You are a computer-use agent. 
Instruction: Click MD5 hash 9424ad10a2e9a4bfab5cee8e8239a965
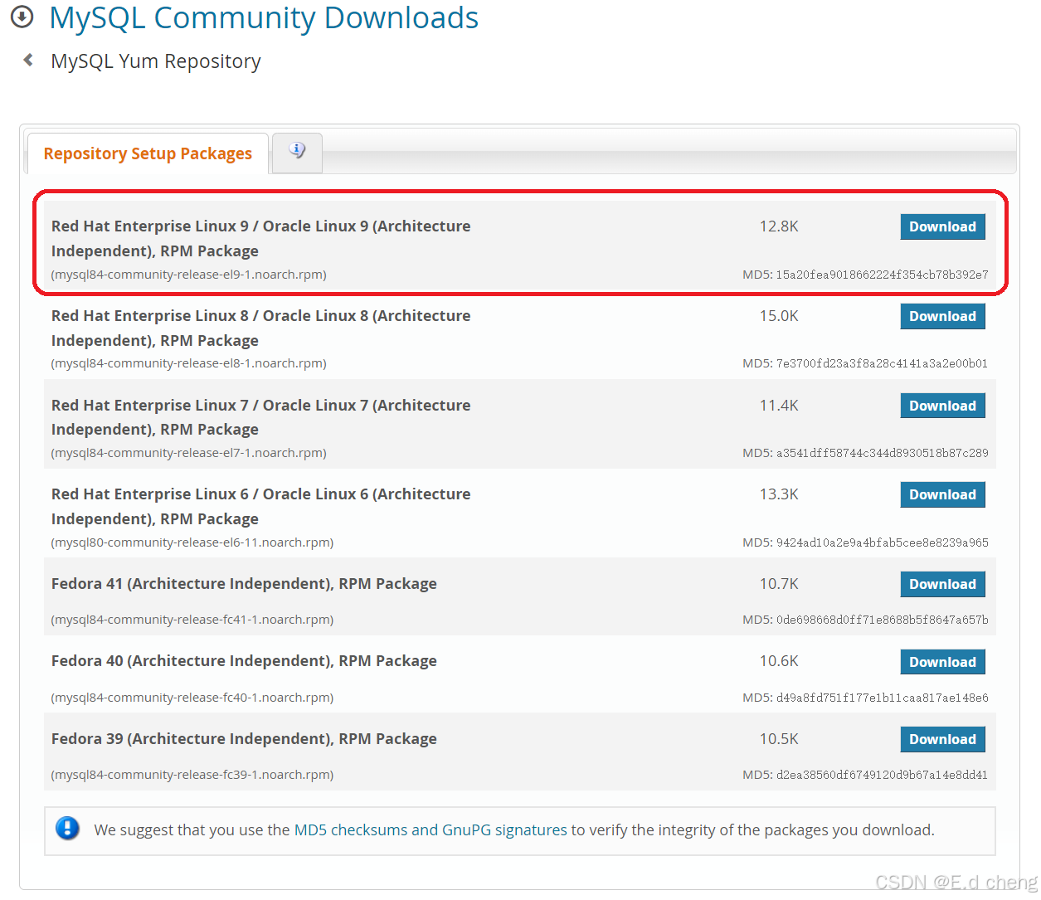point(882,542)
